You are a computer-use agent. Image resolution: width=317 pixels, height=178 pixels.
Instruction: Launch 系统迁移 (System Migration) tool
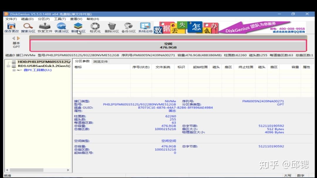click(145, 28)
